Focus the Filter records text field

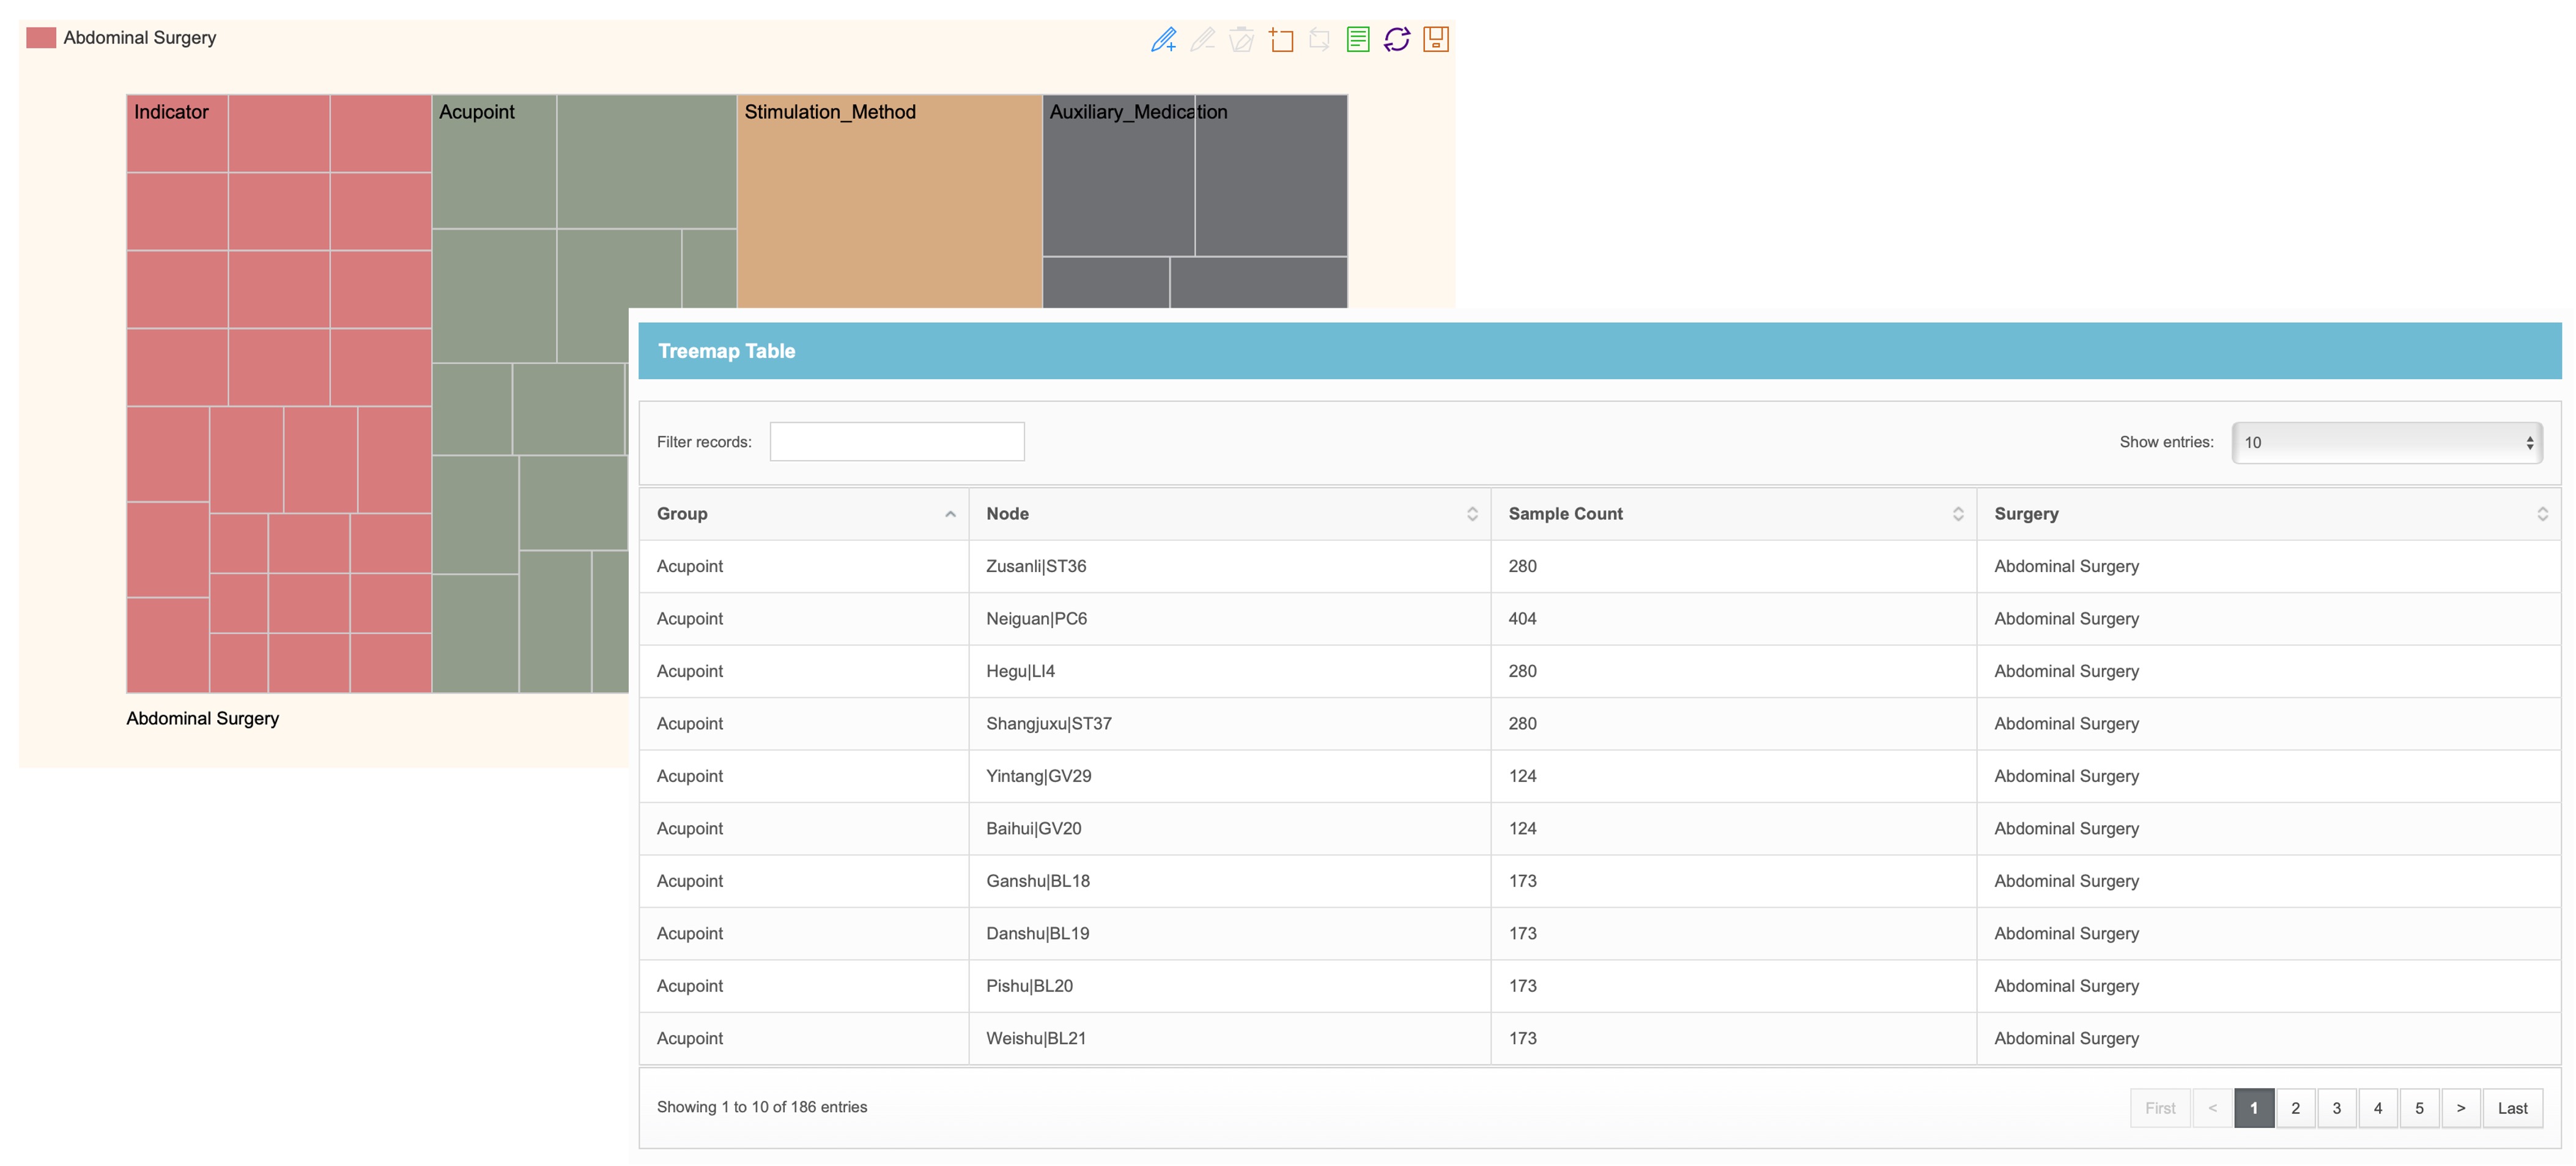click(896, 442)
